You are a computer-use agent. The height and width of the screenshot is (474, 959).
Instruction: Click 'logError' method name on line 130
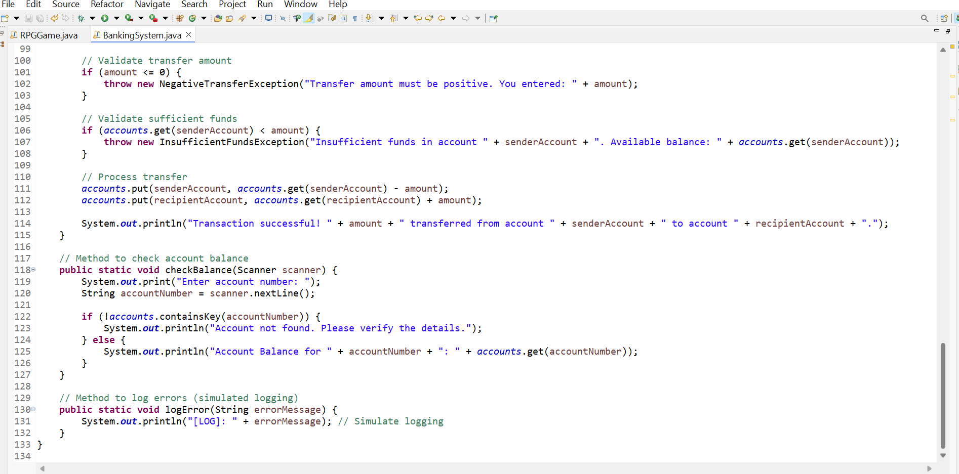(187, 410)
